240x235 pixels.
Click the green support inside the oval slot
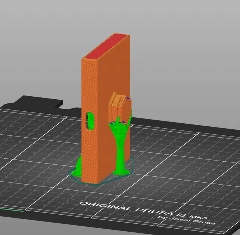90,121
